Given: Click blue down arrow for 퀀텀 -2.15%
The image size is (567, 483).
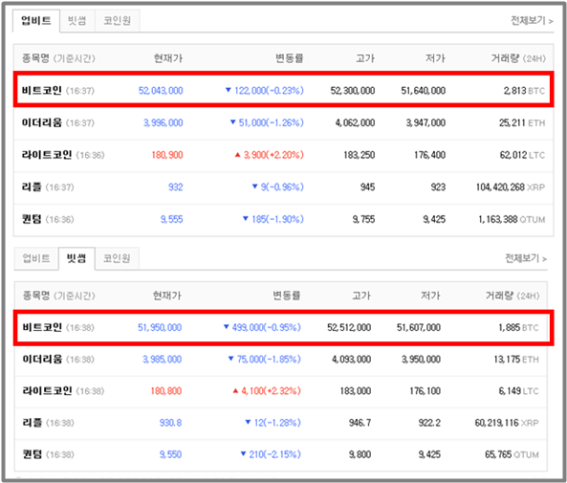Looking at the screenshot, I should 244,453.
